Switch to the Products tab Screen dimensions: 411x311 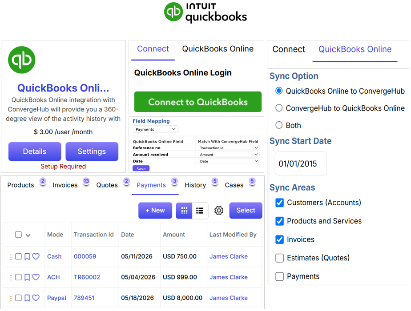[21, 185]
